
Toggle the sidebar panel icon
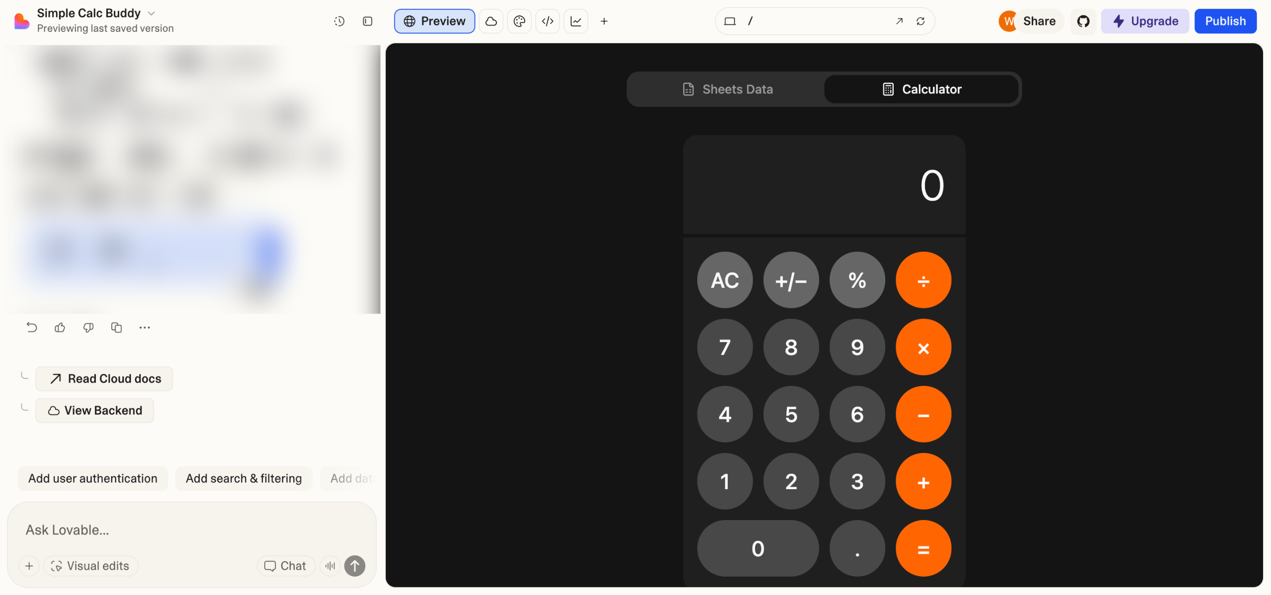[x=367, y=21]
